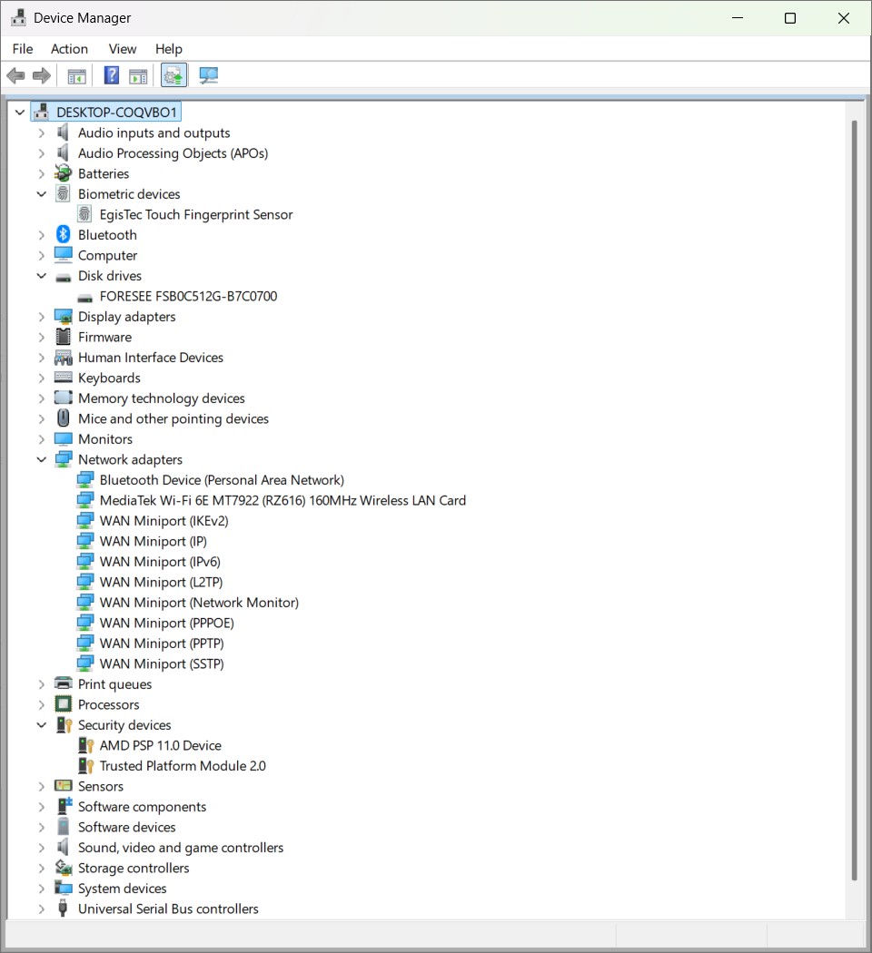Click Scan for hardware changes toolbar icon
This screenshot has height=953, width=872.
[209, 75]
